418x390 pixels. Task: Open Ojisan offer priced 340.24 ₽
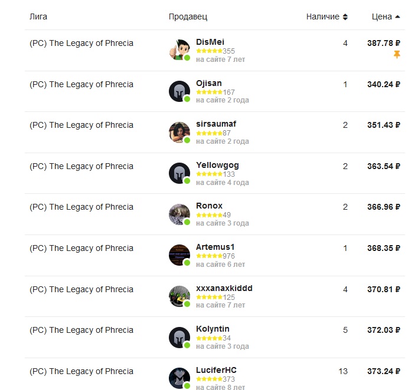click(x=384, y=84)
